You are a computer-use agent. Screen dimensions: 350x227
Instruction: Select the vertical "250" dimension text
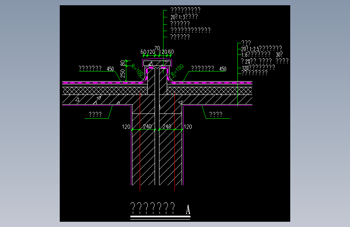click(x=123, y=74)
